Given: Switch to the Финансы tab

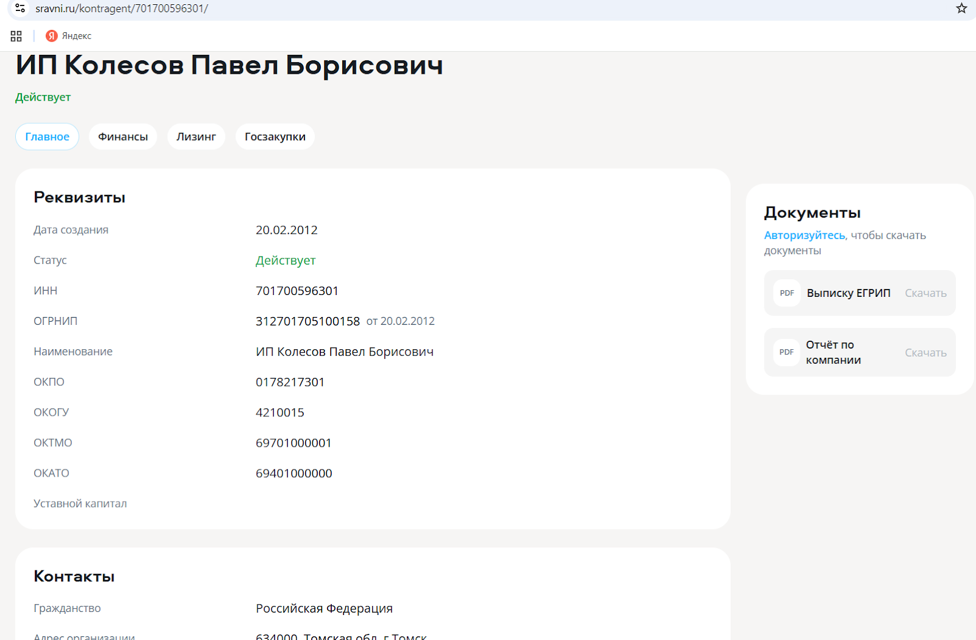Looking at the screenshot, I should point(123,137).
